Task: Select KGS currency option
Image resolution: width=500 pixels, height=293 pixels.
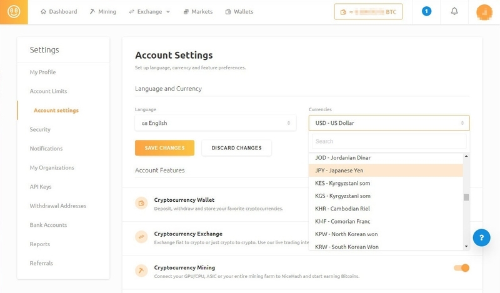Action: pos(386,196)
